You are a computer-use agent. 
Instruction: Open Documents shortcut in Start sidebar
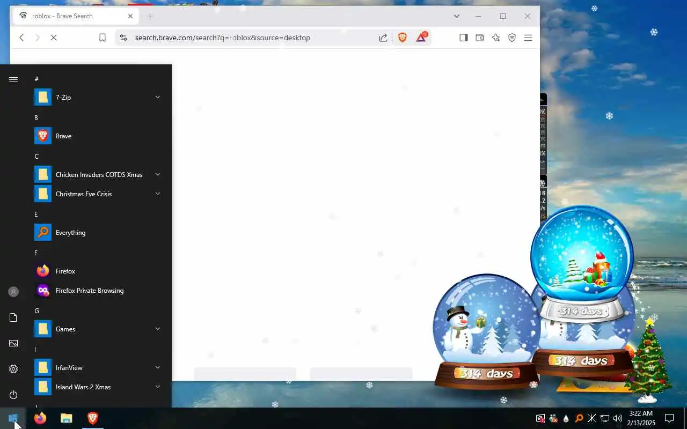point(13,317)
